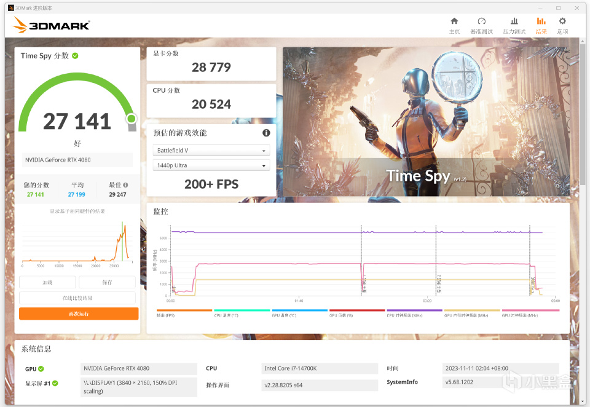
Task: Minimize the 3DMark window
Action: pos(540,8)
